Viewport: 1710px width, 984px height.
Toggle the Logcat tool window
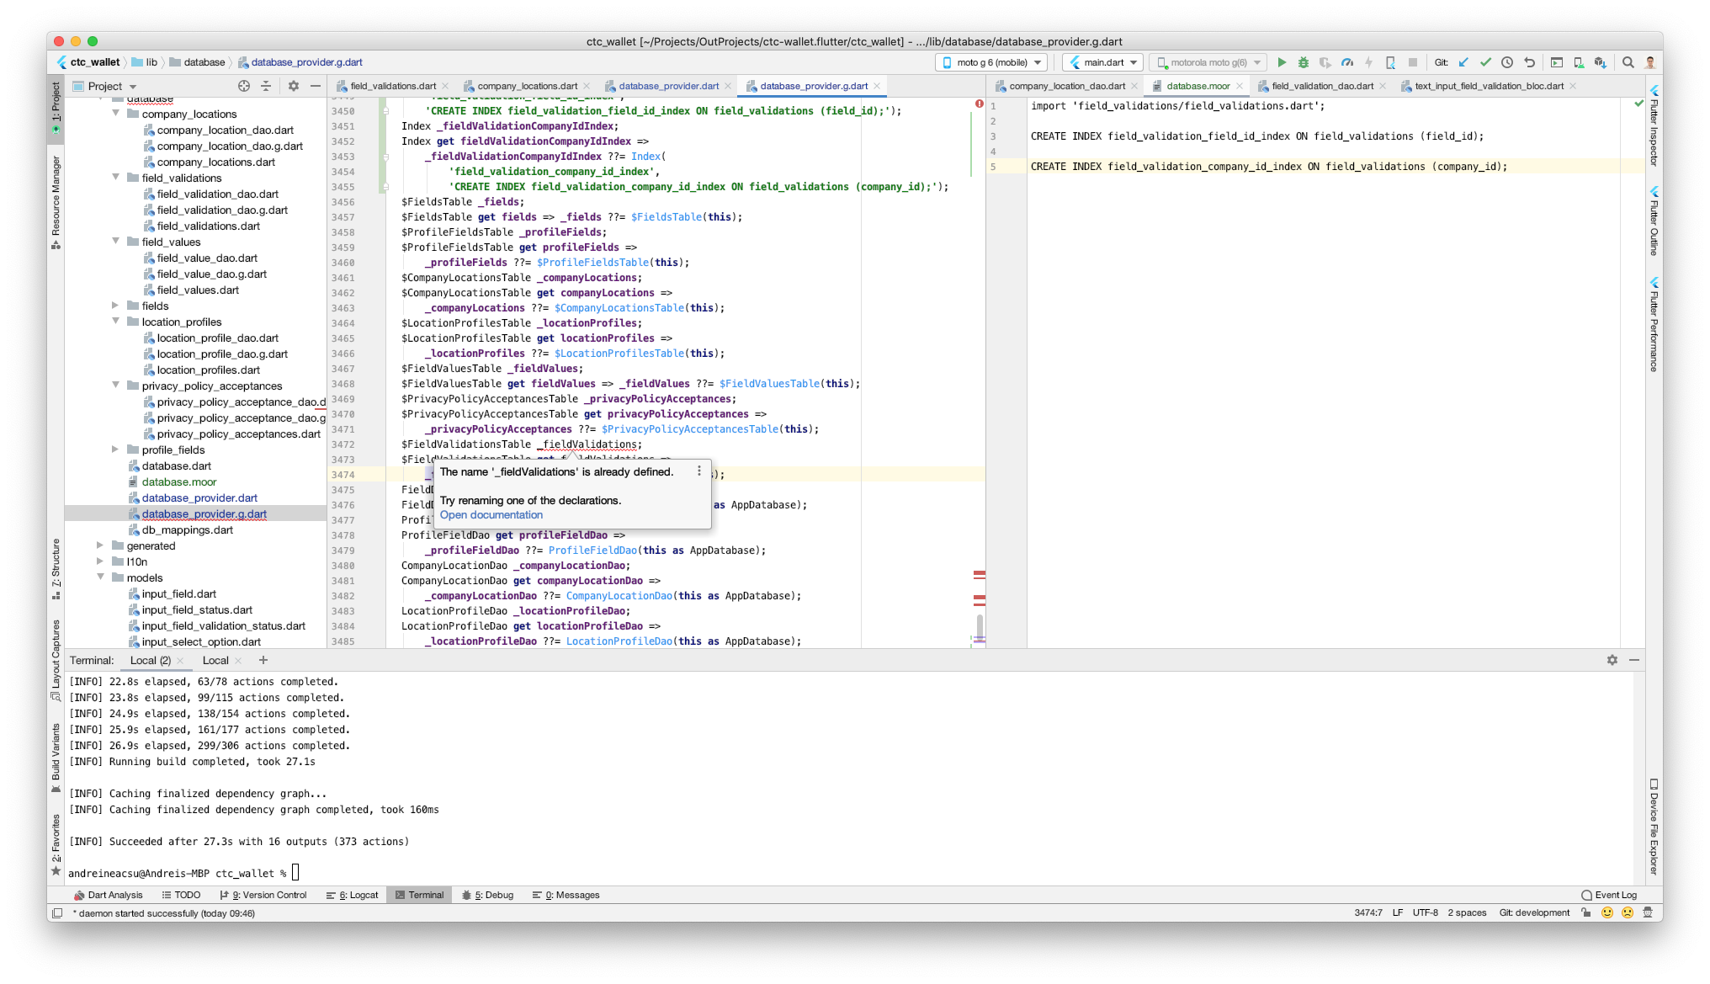pos(357,895)
